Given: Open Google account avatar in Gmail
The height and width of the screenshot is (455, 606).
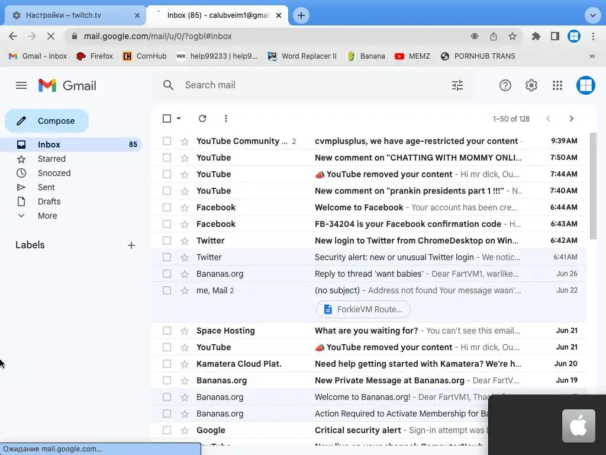Looking at the screenshot, I should [x=585, y=85].
